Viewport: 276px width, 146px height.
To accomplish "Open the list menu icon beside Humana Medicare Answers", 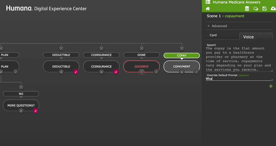I will [208, 2].
